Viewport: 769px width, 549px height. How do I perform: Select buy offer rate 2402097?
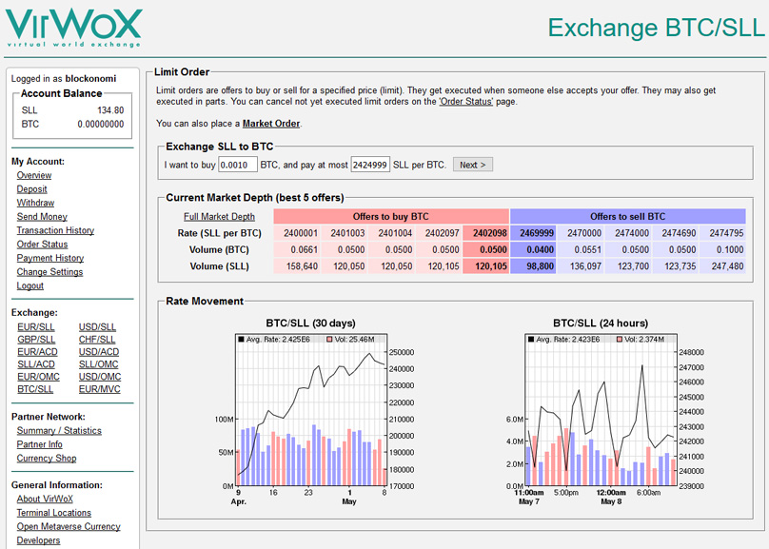(x=439, y=233)
